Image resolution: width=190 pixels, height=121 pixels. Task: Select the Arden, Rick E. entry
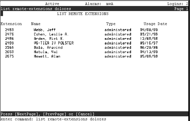pyautogui.click(x=49, y=38)
